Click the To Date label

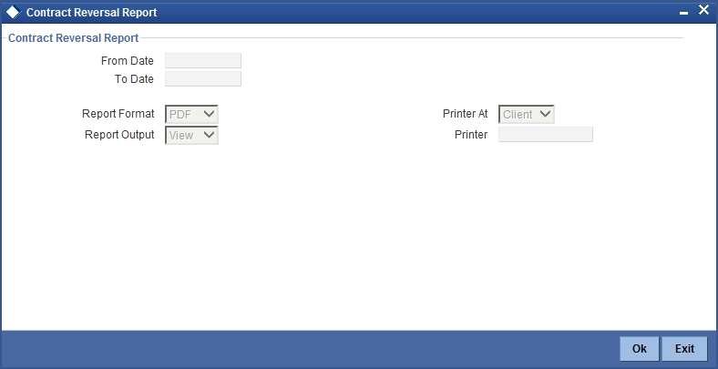134,79
